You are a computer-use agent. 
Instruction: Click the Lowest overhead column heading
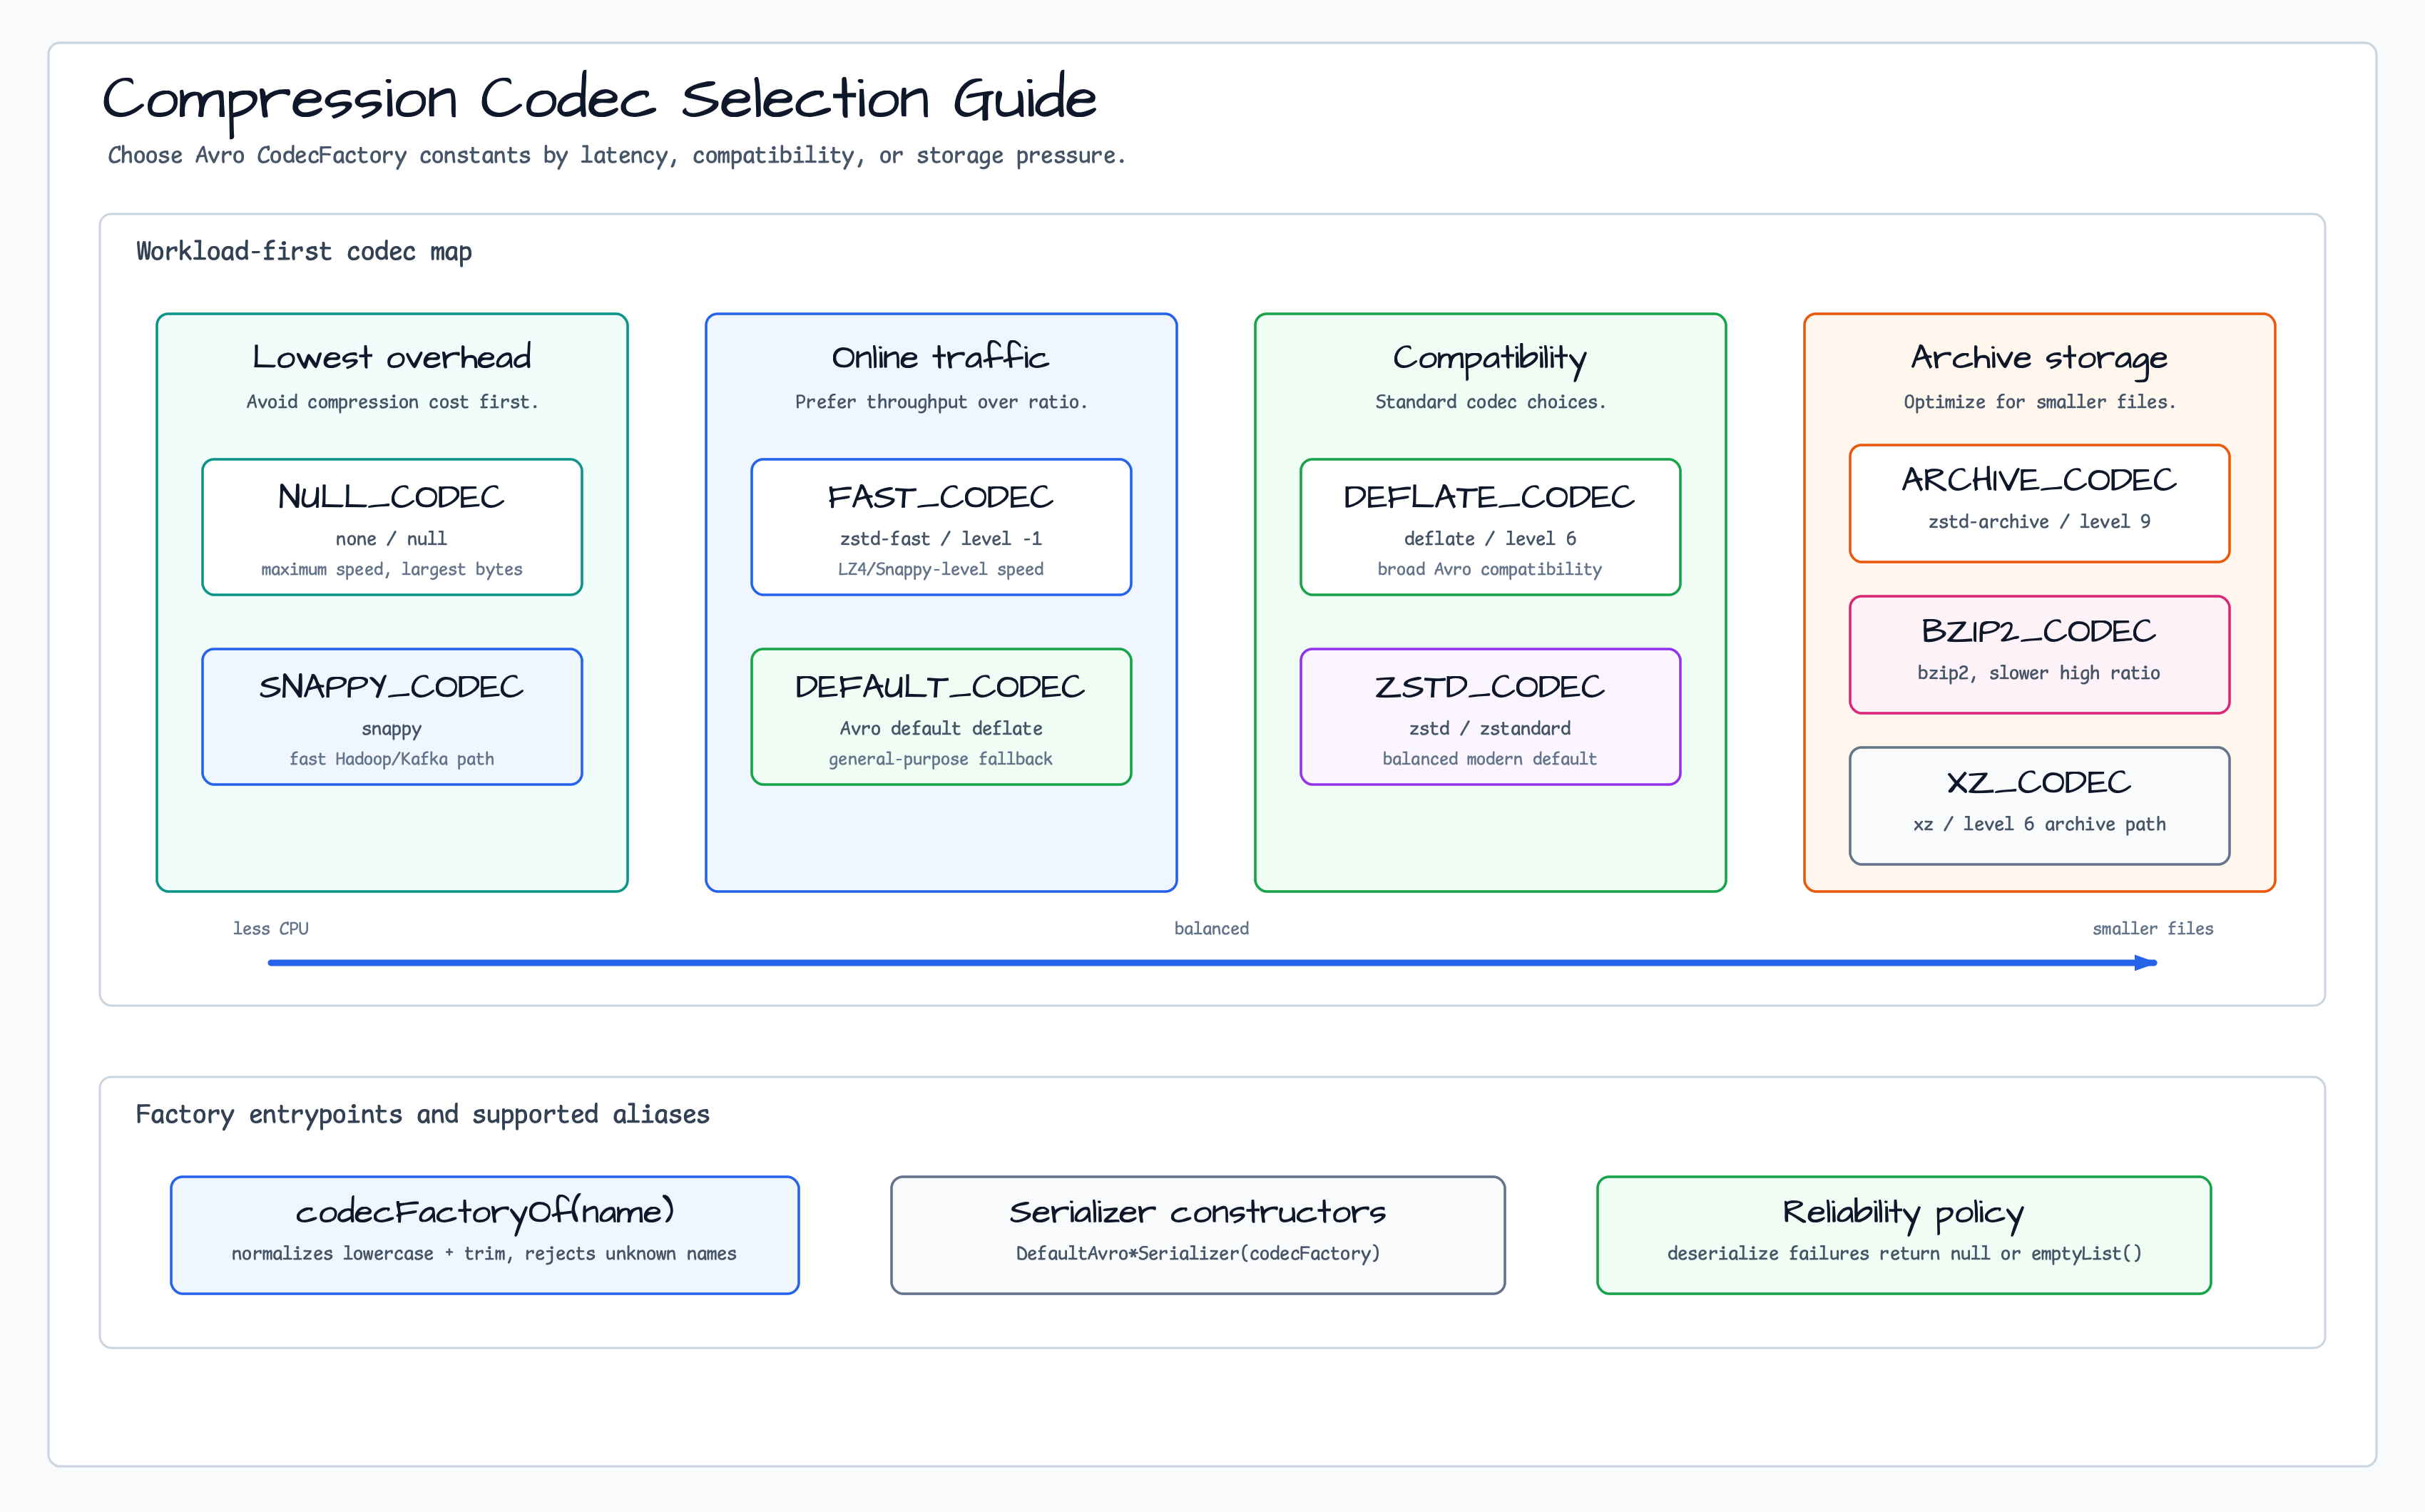pos(392,357)
